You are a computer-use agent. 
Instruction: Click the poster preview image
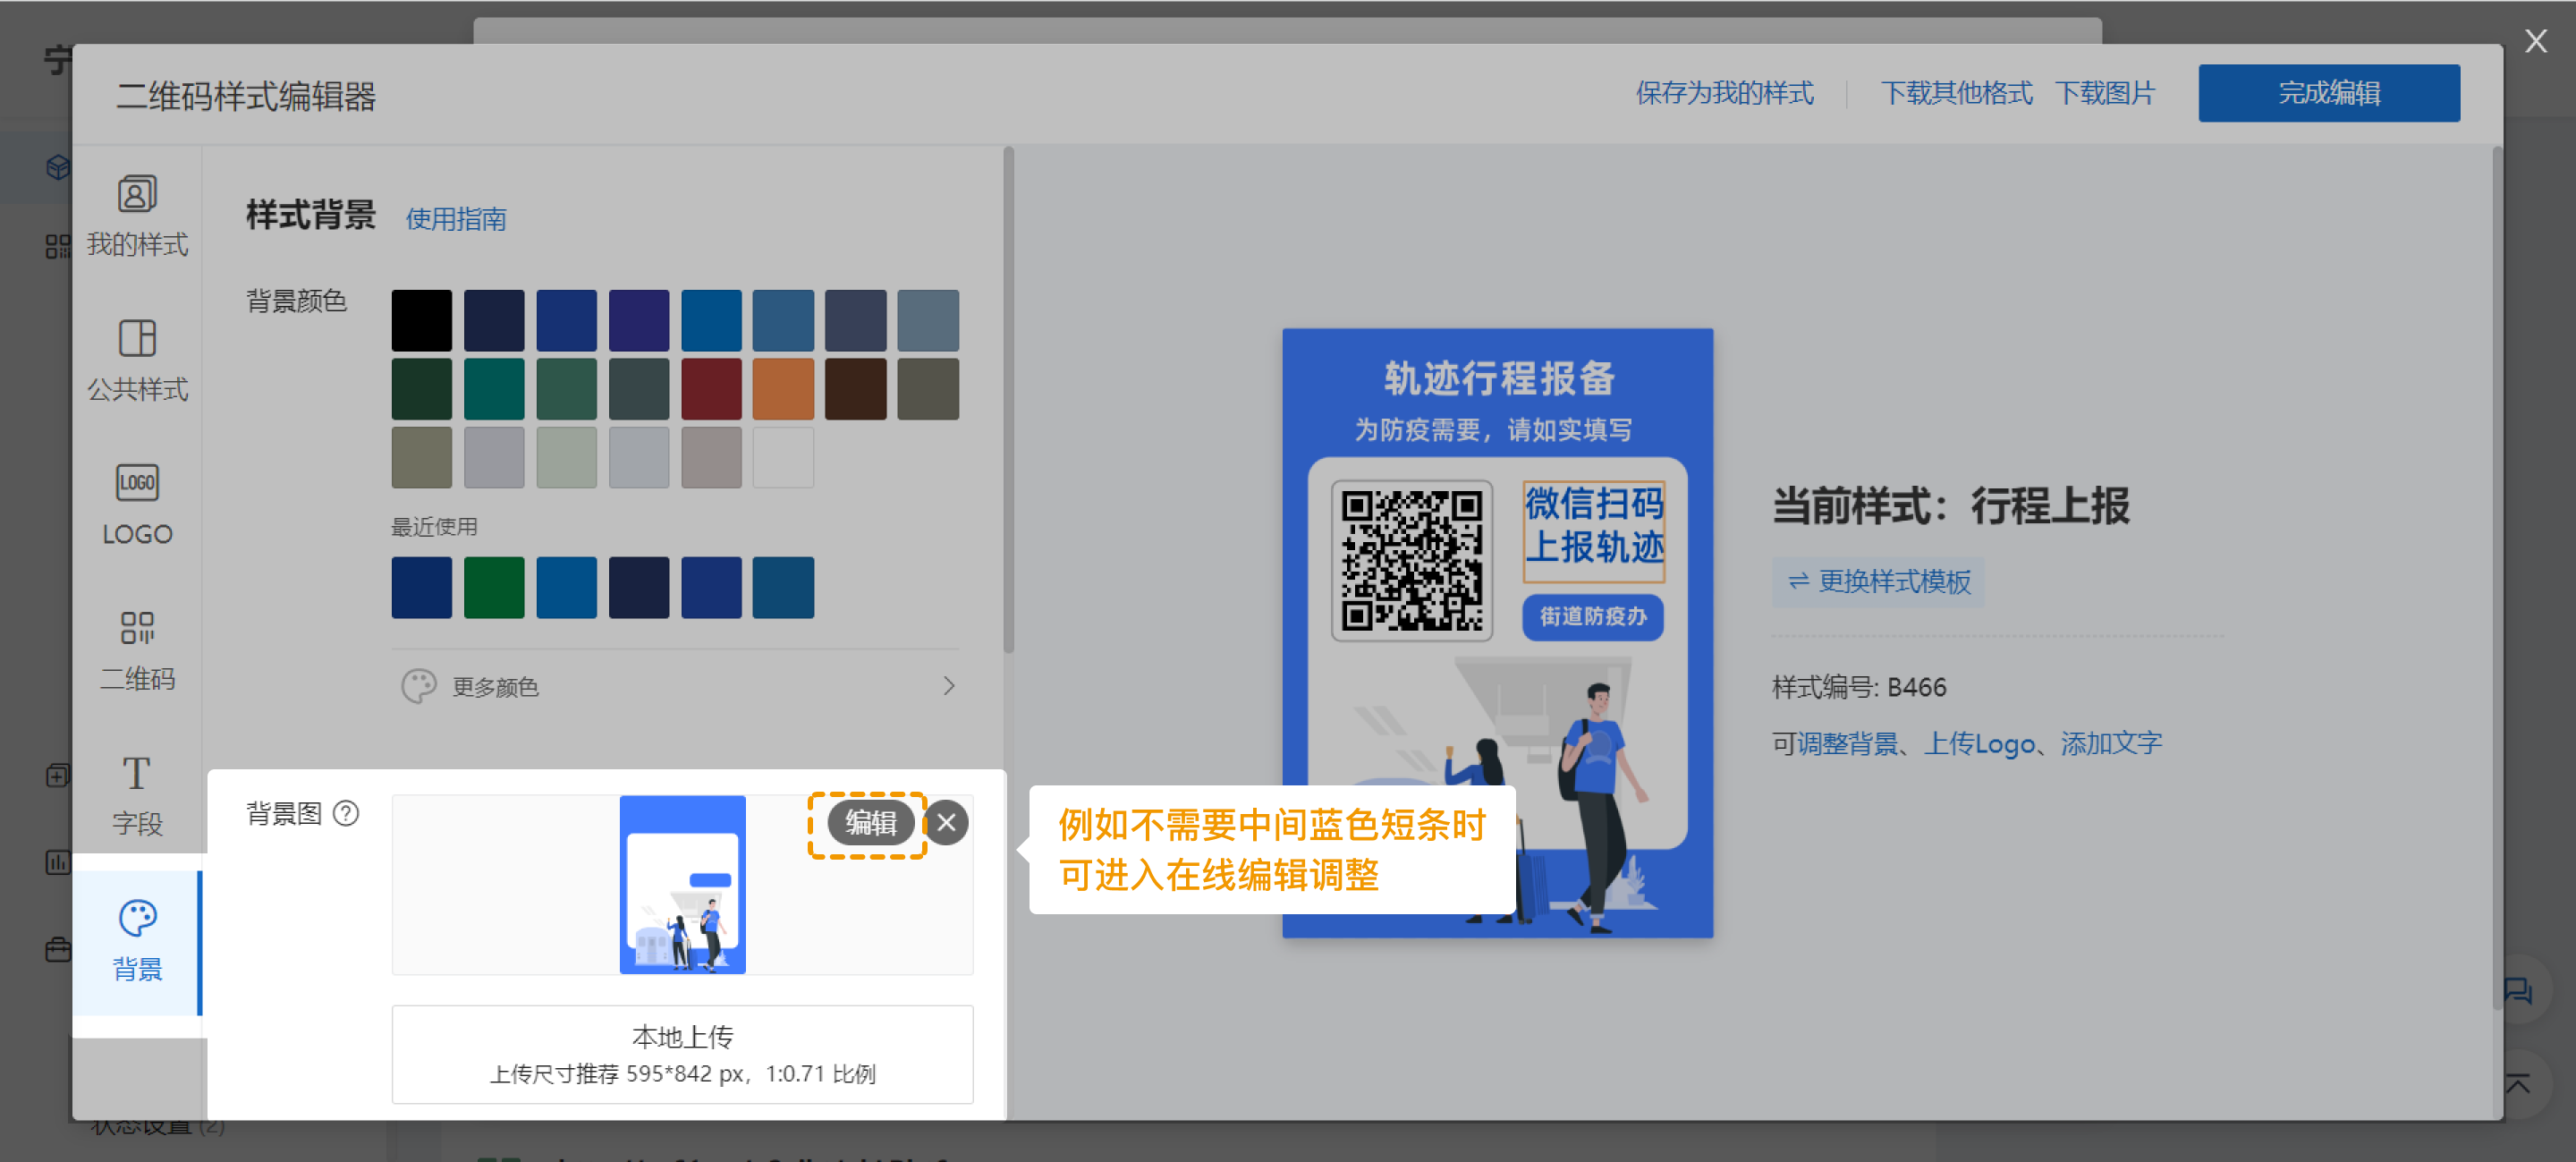click(1497, 632)
